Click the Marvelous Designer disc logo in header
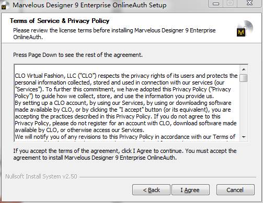 244,29
